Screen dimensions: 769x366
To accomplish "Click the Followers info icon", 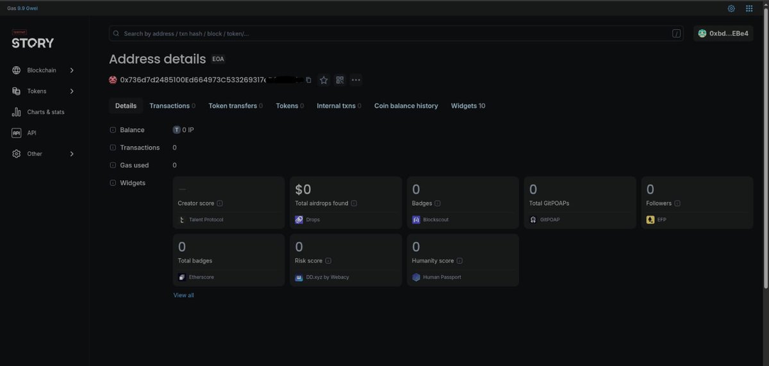I will (677, 203).
